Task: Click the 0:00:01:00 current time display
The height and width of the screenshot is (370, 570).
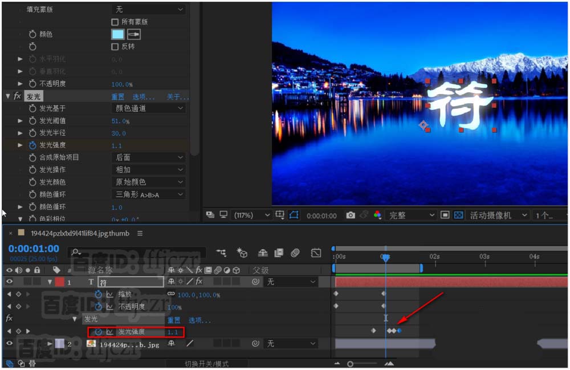Action: [32, 249]
